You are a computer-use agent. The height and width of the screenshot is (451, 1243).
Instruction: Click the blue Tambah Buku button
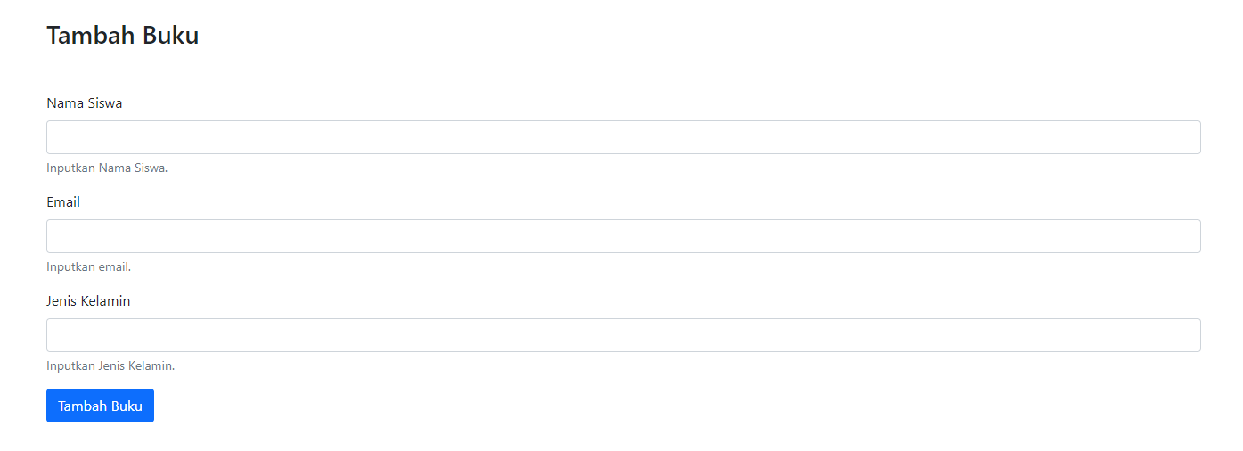100,406
